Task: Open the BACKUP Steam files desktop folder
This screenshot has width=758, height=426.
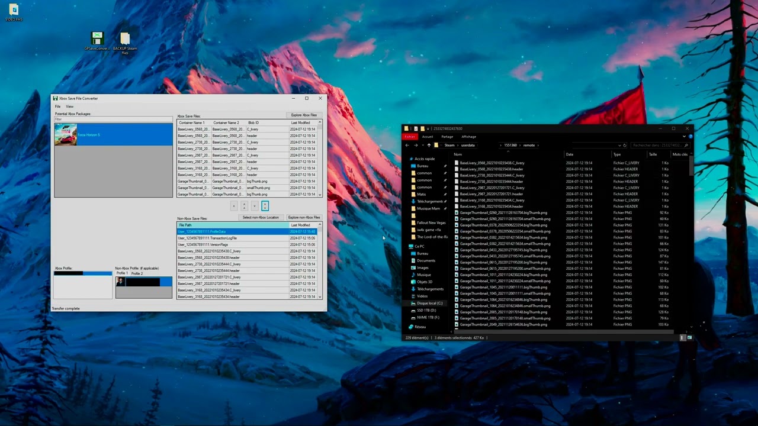Action: pos(124,43)
